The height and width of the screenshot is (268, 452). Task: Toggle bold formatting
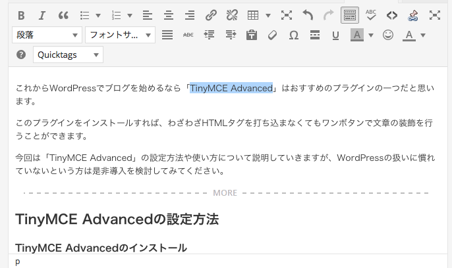pyautogui.click(x=21, y=15)
